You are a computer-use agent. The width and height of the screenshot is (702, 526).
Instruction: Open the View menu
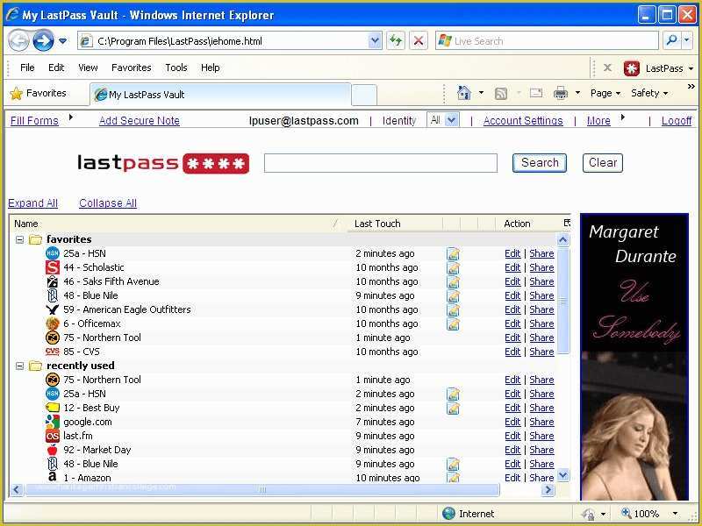tap(88, 68)
